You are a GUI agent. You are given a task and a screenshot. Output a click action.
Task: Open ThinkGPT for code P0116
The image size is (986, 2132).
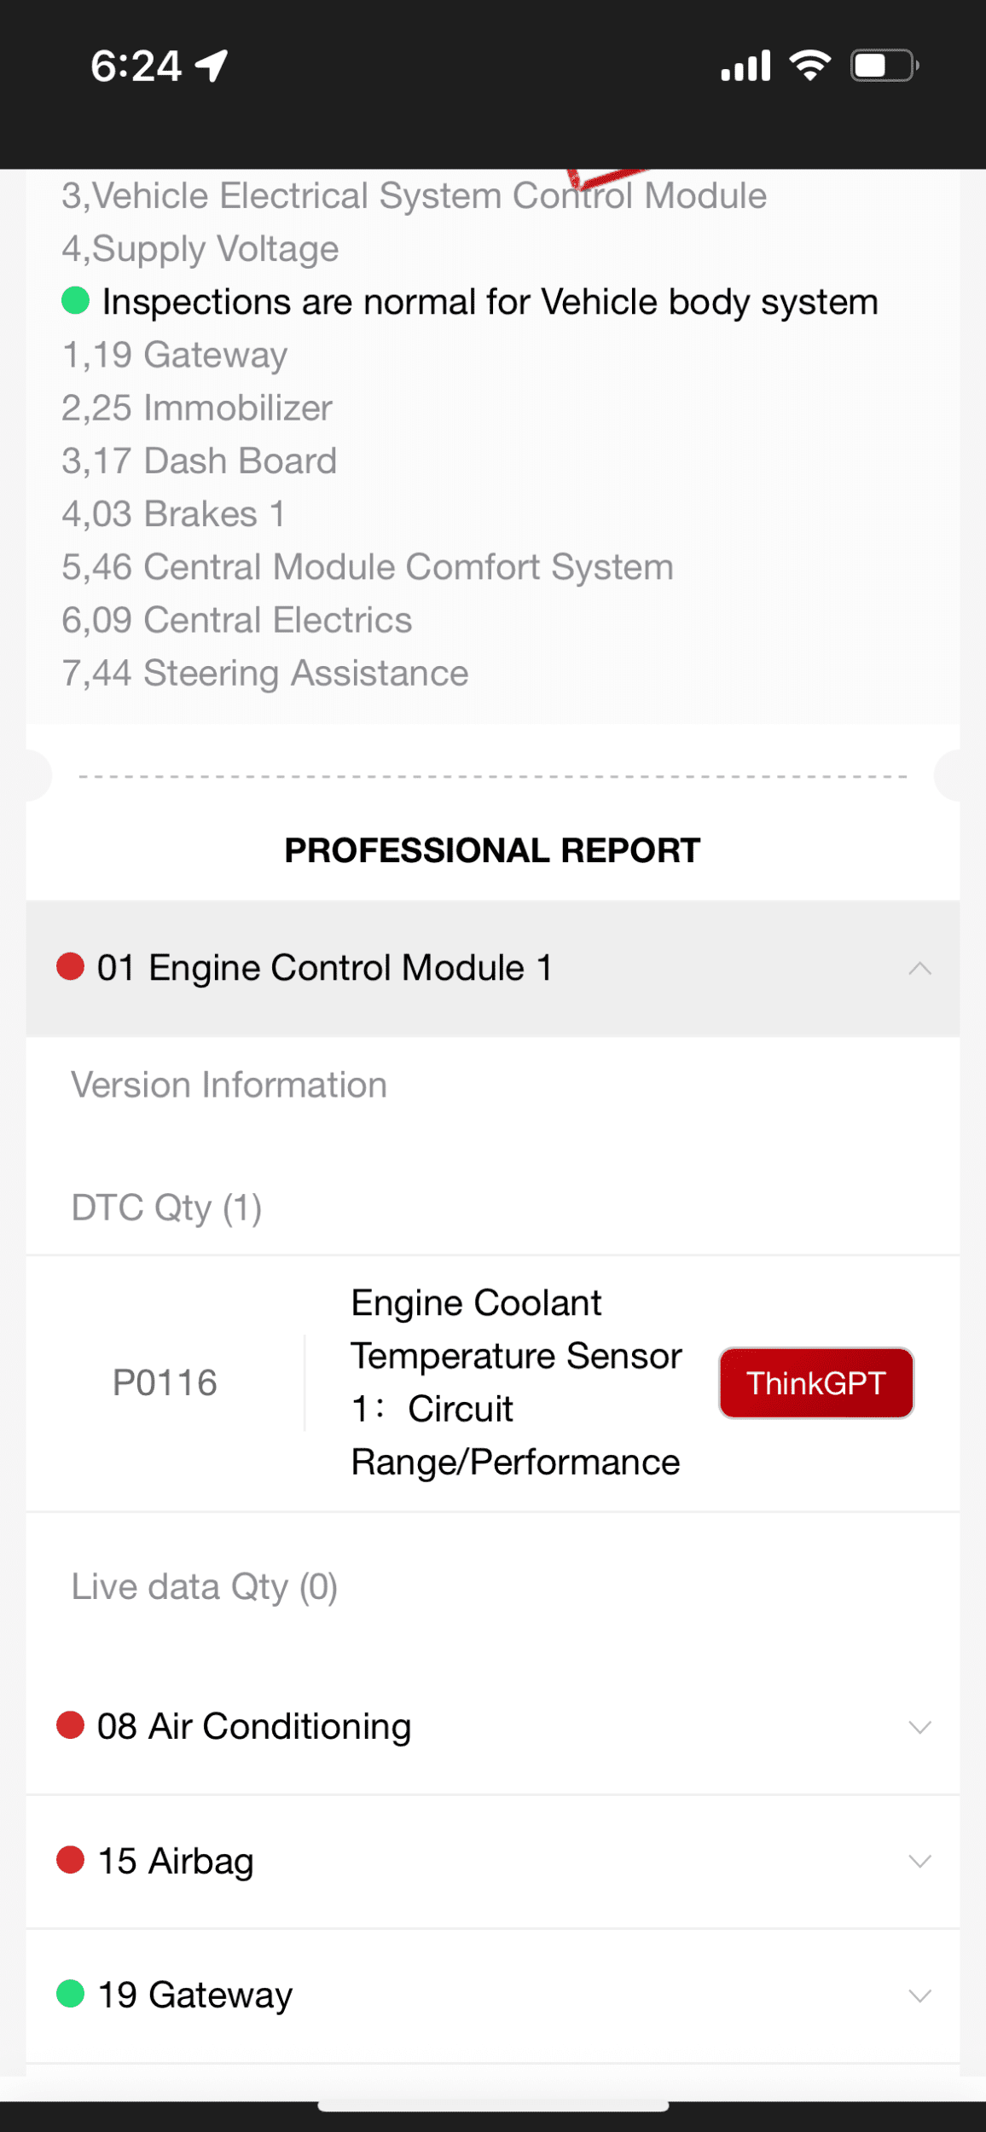tap(816, 1382)
